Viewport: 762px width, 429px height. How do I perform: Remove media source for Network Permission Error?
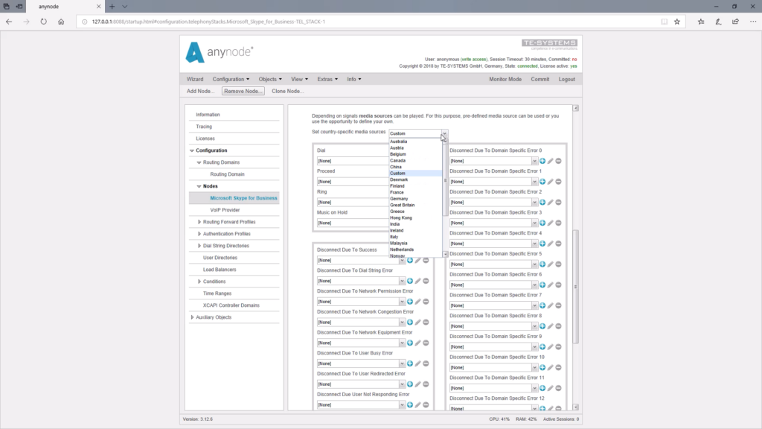tap(426, 302)
